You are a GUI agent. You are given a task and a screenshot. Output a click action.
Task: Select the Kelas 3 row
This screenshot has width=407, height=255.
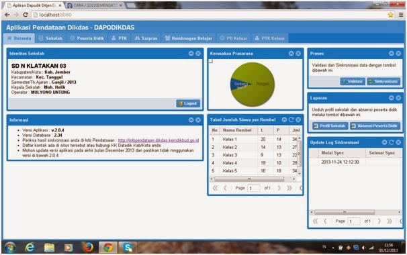tap(254, 155)
